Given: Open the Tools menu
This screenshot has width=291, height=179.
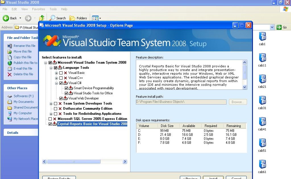Looking at the screenshot, I should click(53, 9).
